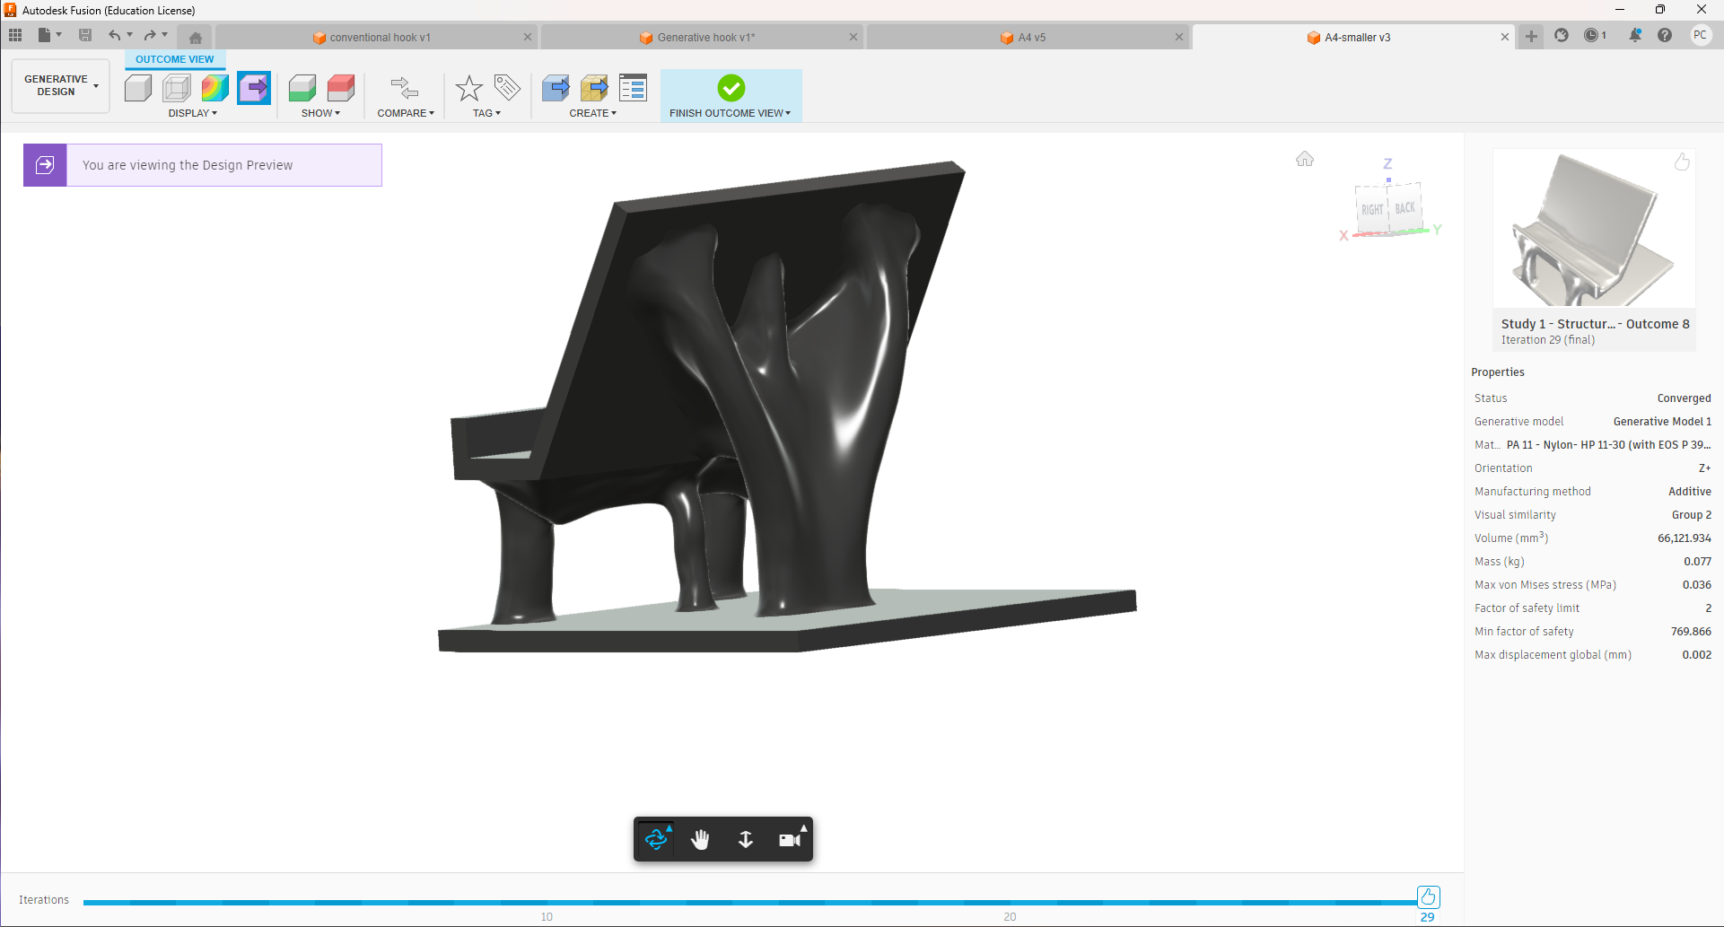Image resolution: width=1724 pixels, height=927 pixels.
Task: Open the Generative Design workspace dropdown
Action: (x=61, y=85)
